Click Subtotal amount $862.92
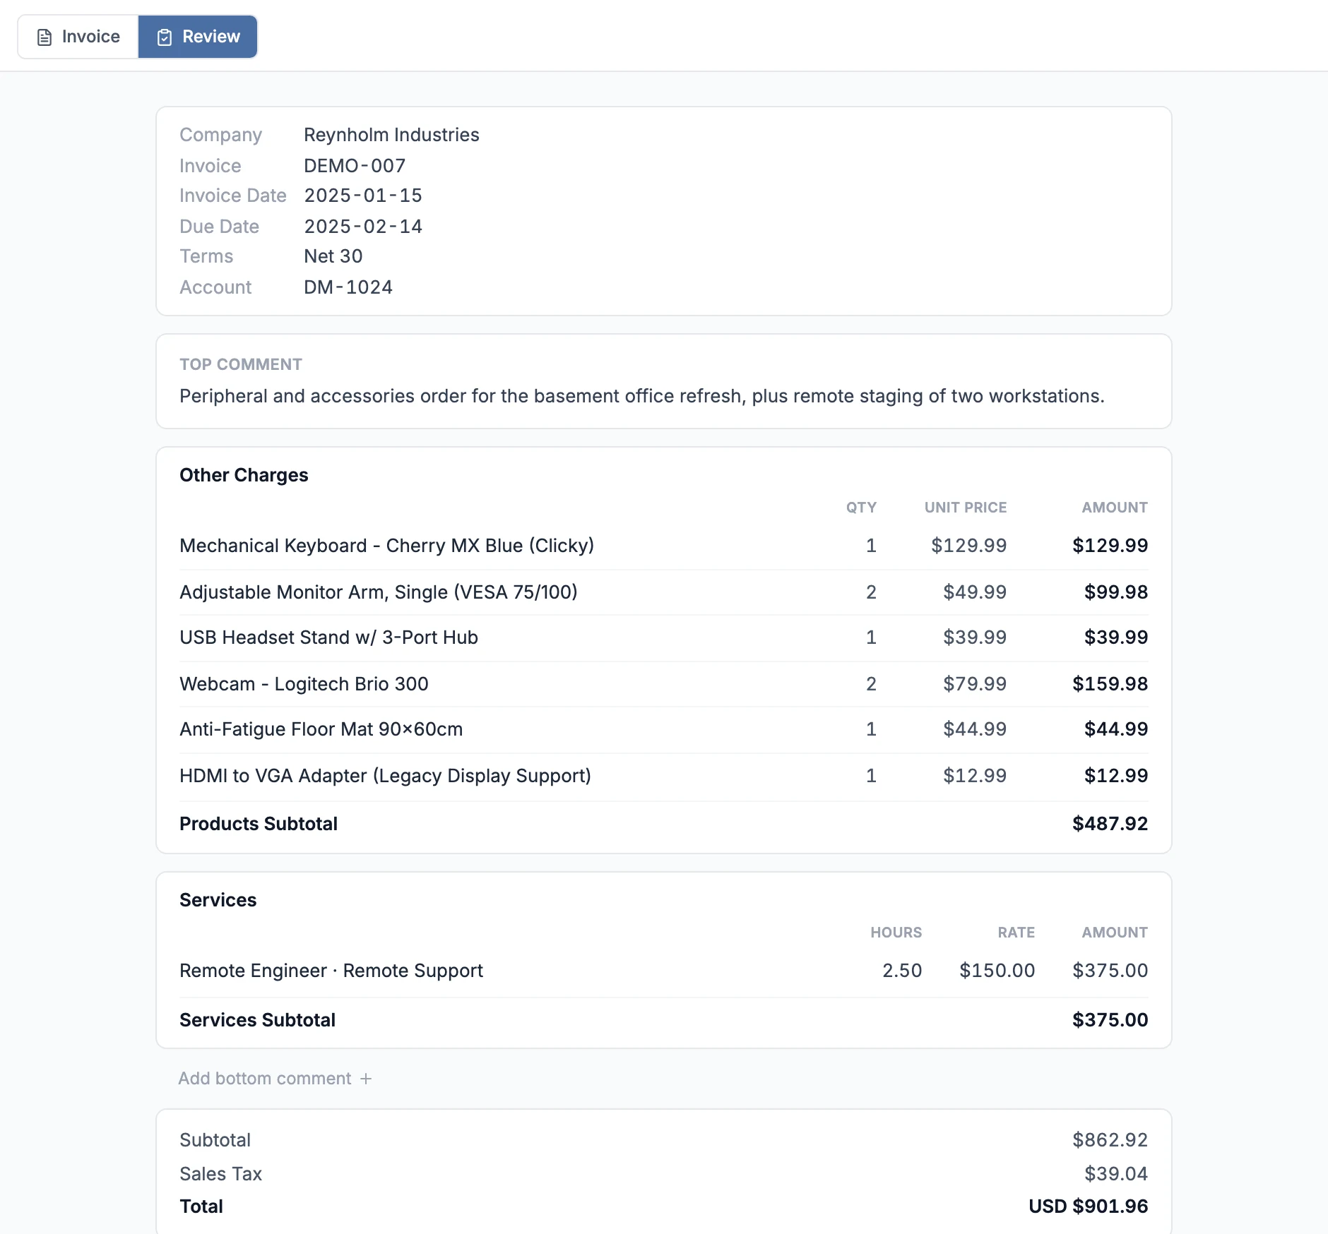This screenshot has width=1328, height=1234. pos(1110,1140)
